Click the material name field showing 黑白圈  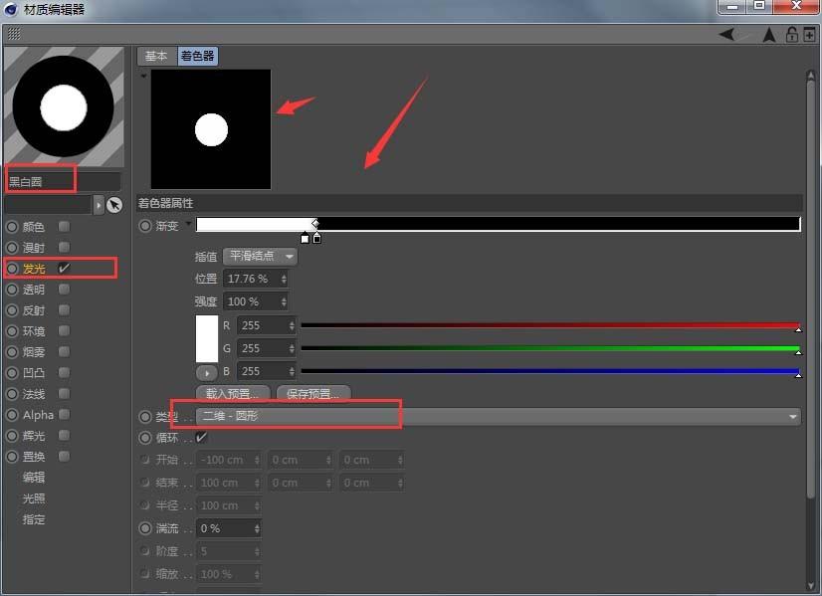point(40,179)
